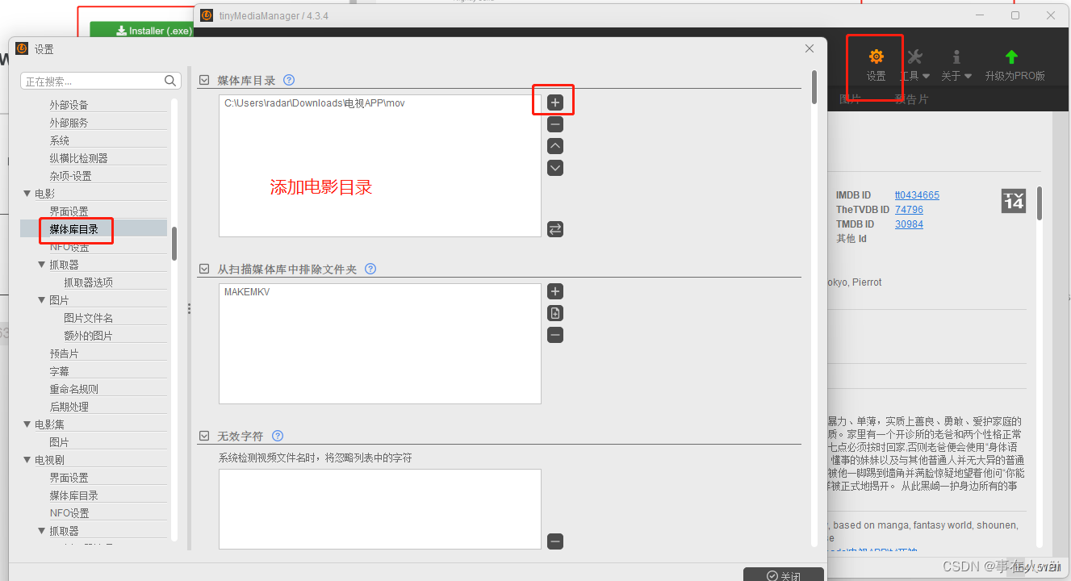Select 外部服务 in settings tree
The image size is (1071, 581).
pos(69,123)
